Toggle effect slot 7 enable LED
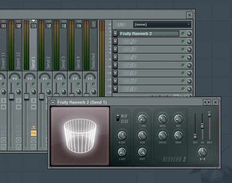232x183 pixels. point(183,81)
